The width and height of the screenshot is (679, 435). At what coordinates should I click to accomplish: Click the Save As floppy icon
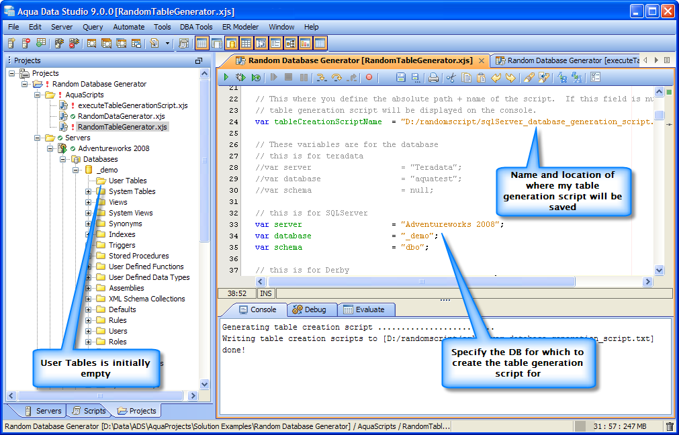click(x=415, y=77)
